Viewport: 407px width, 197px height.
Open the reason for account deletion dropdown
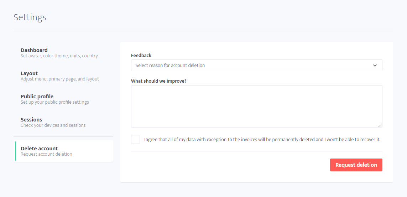(x=256, y=66)
